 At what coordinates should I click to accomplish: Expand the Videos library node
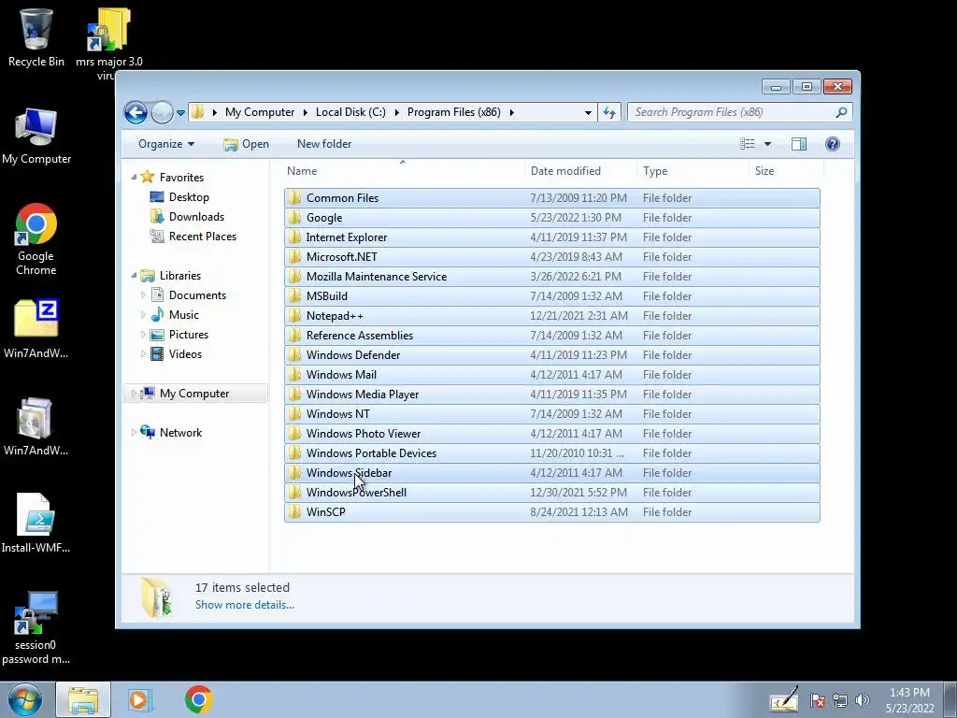[143, 354]
